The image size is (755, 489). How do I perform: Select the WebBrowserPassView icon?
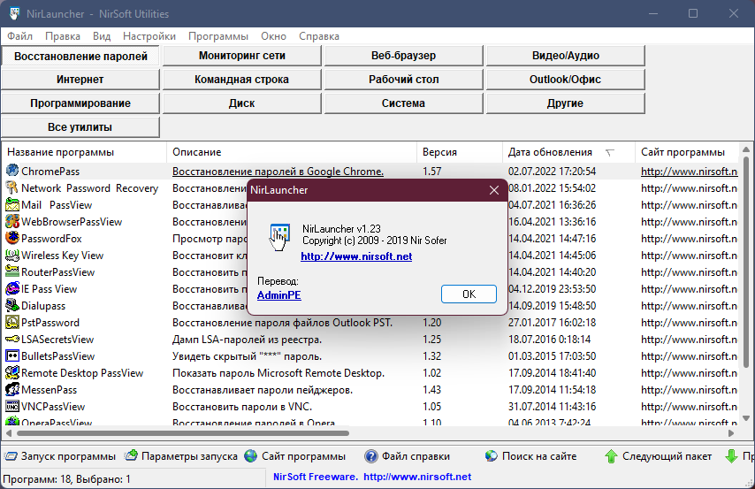[12, 221]
